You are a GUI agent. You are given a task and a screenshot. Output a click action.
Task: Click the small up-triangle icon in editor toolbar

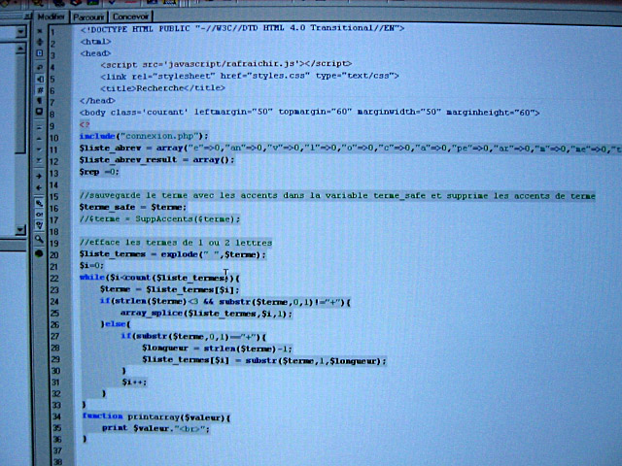coord(39,139)
